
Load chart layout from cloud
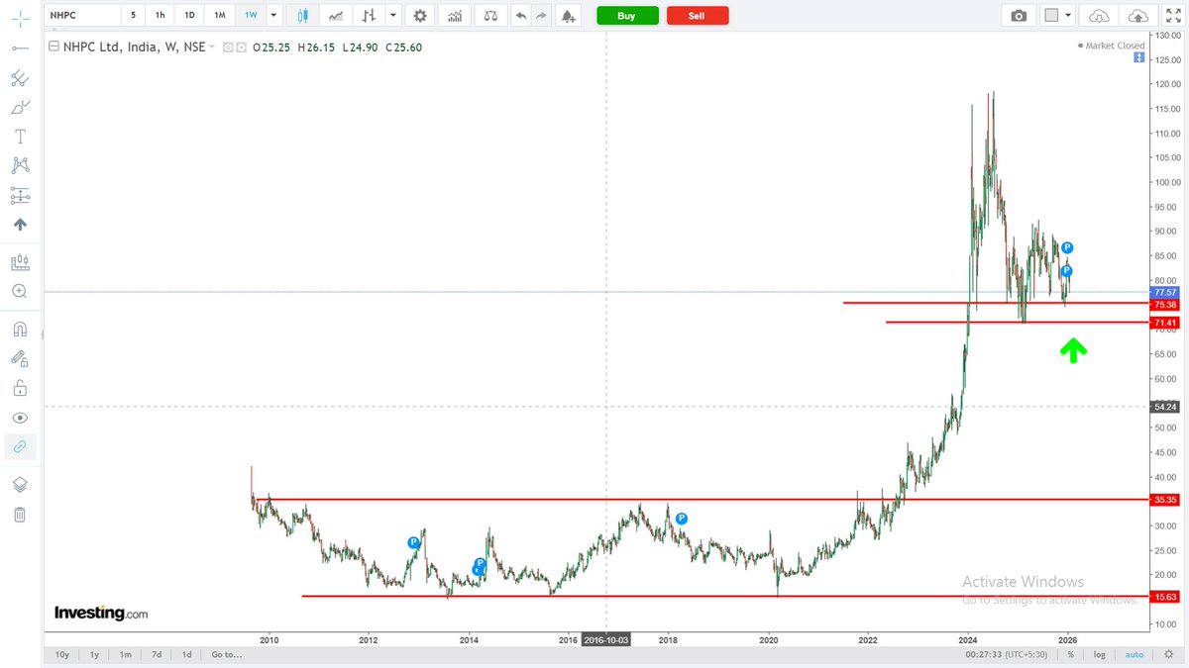pos(1099,16)
